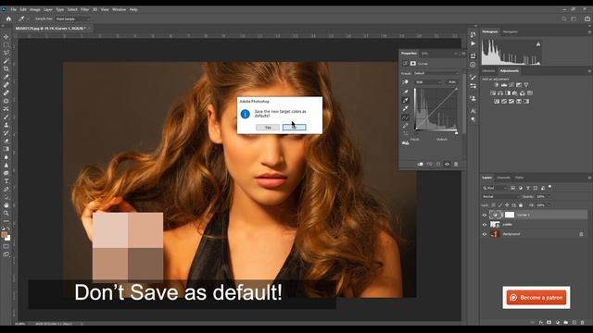Click the white point slider under curve

(456, 133)
